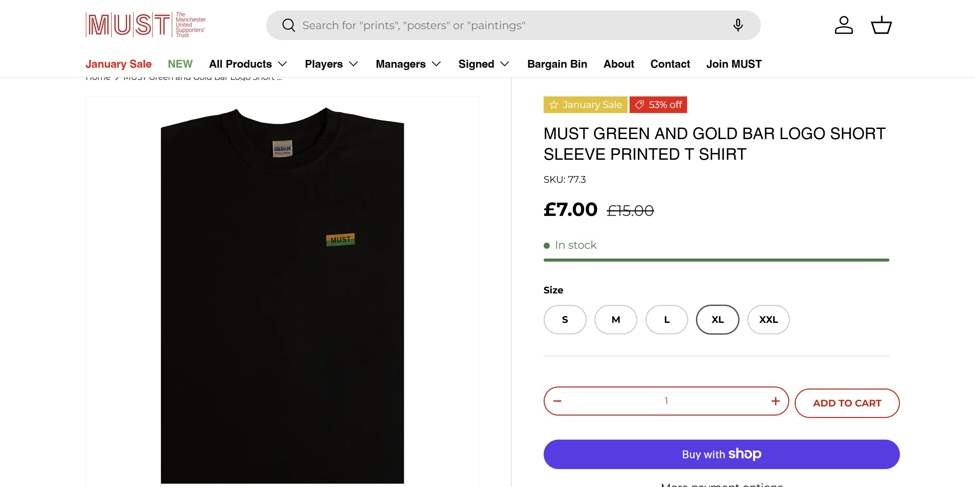Open the account profile icon
This screenshot has height=487, width=975.
844,25
